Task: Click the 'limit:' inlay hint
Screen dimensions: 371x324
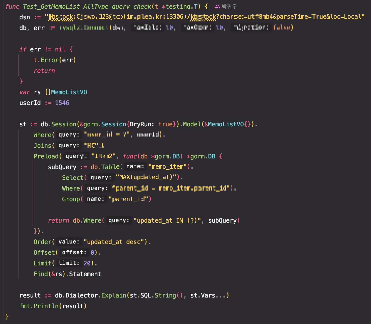Action: click(69, 263)
